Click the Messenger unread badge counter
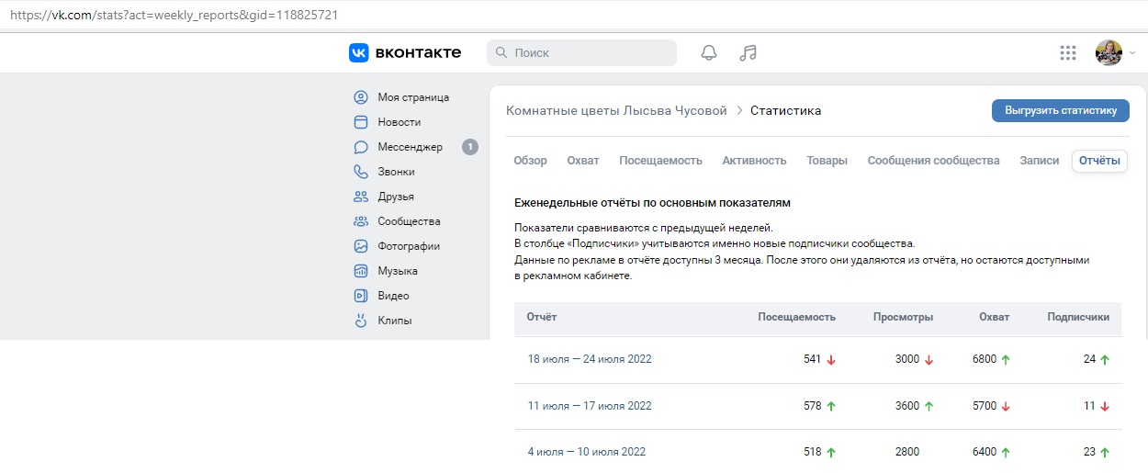The width and height of the screenshot is (1148, 473). coord(469,147)
